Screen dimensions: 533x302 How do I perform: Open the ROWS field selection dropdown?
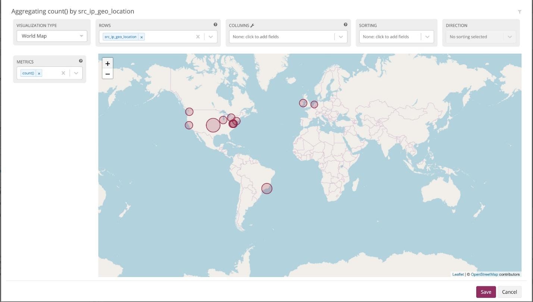pos(211,37)
